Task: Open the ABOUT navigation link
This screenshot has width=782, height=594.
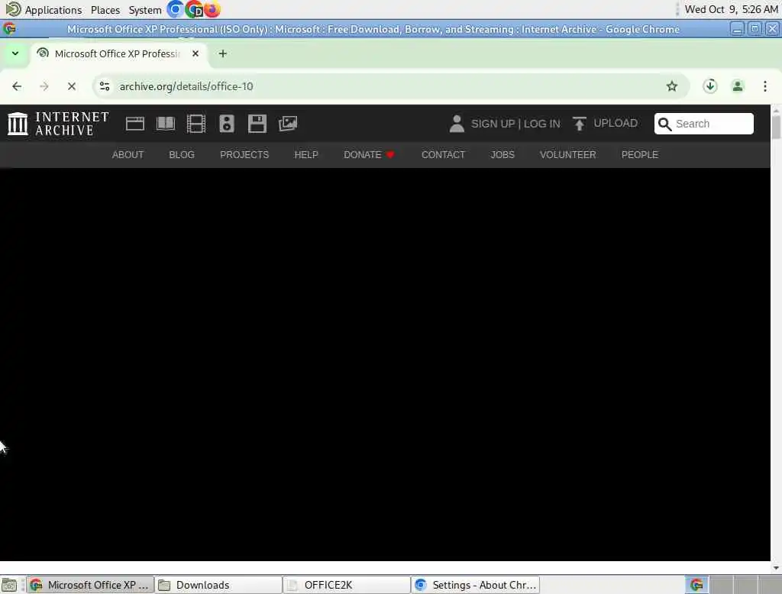Action: [128, 155]
